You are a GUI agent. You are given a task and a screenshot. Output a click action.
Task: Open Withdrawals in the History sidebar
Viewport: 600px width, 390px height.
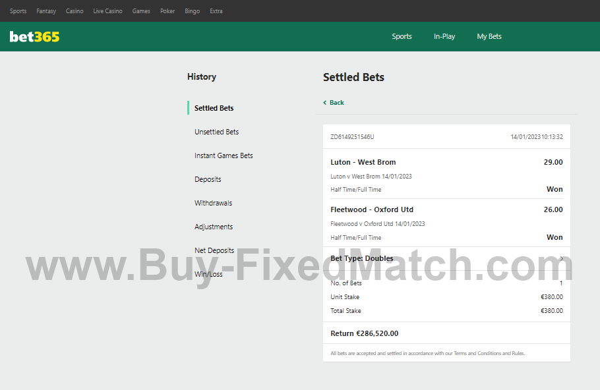213,203
